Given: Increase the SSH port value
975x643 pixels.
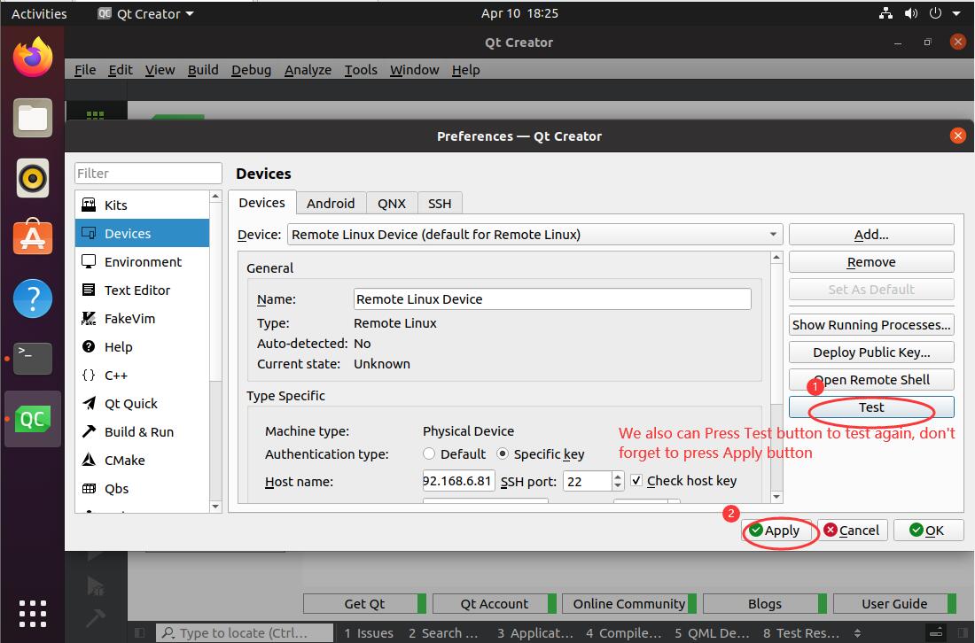Looking at the screenshot, I should pyautogui.click(x=618, y=476).
